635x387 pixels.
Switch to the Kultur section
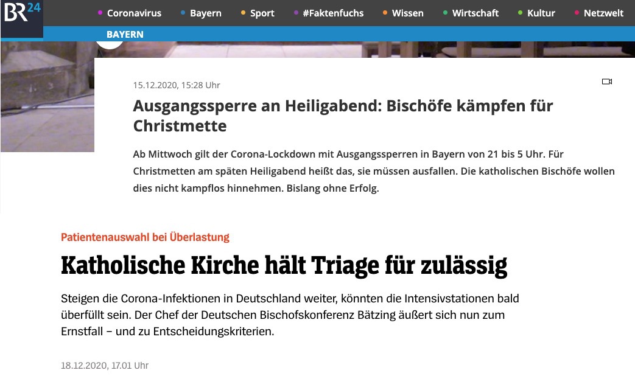coord(541,13)
